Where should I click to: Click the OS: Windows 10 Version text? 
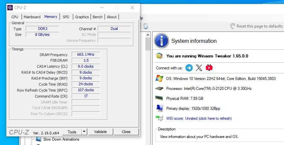click(221, 79)
